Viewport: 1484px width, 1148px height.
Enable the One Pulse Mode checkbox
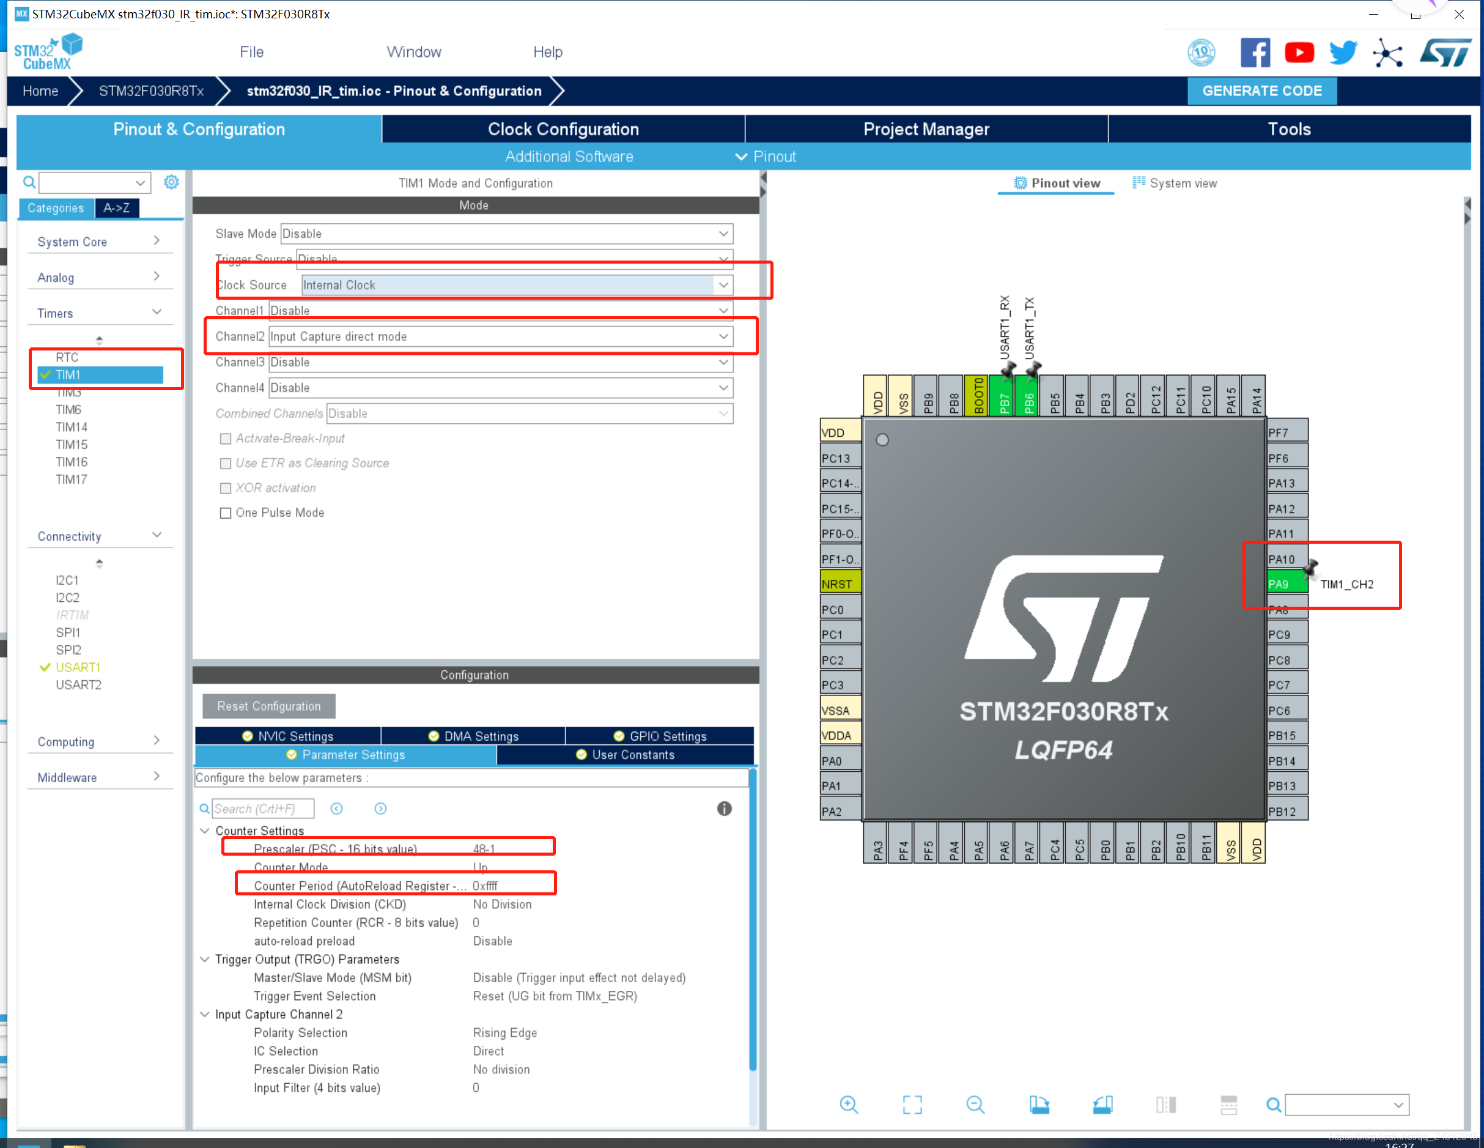point(226,513)
